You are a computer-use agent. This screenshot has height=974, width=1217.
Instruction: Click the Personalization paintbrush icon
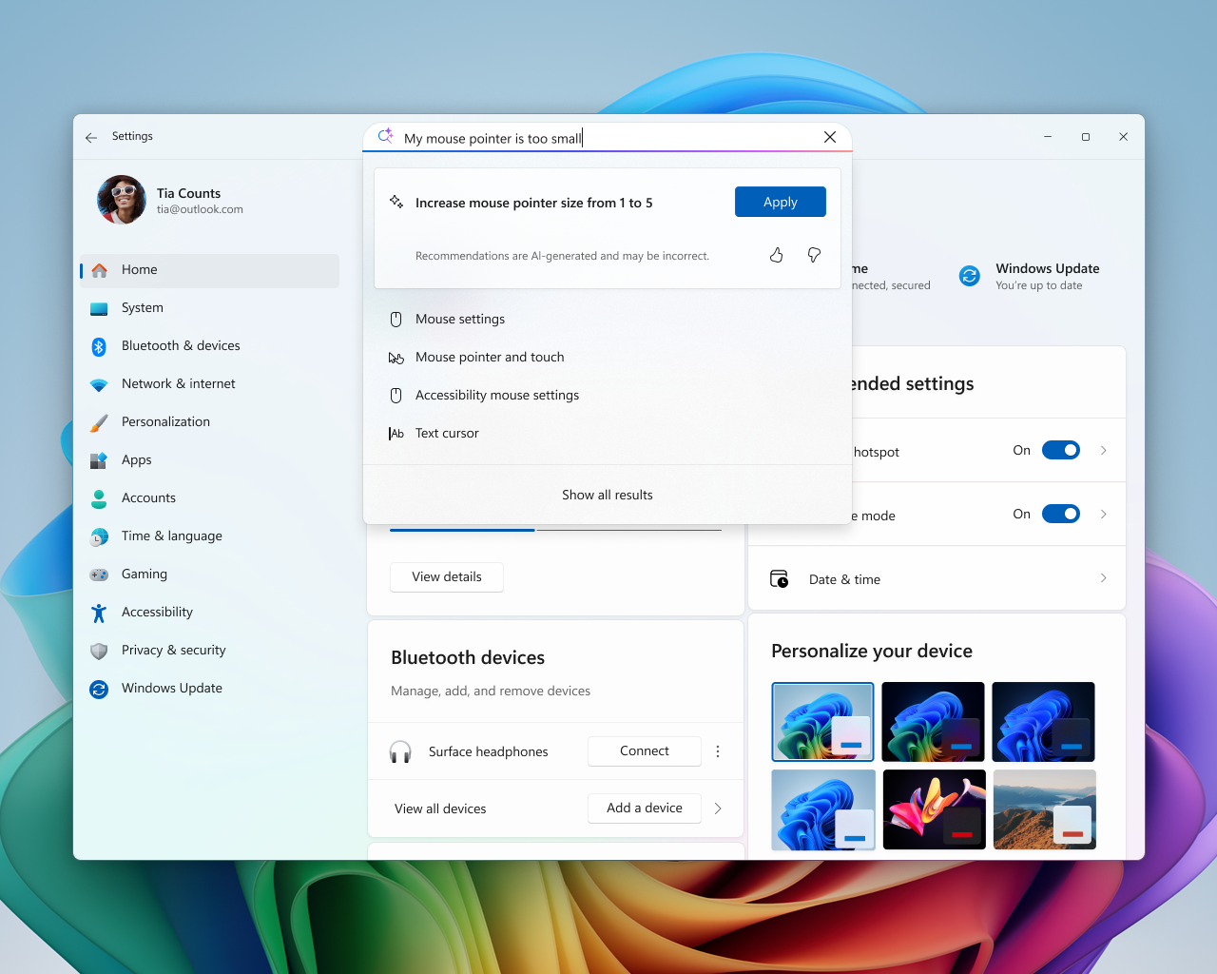99,422
